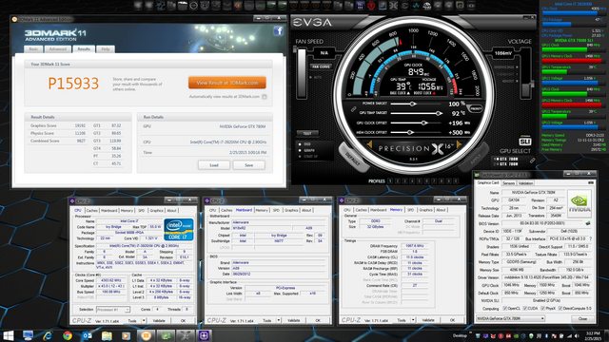Open Tools dropdown arrow in CPU-Z Memory window

coord(413,320)
